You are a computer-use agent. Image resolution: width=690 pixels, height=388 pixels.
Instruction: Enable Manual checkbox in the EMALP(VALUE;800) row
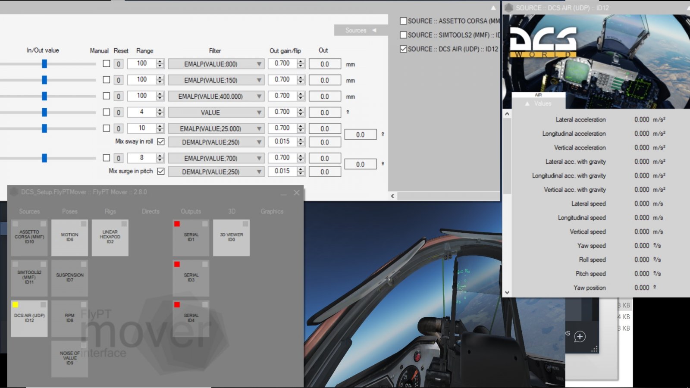tap(107, 63)
